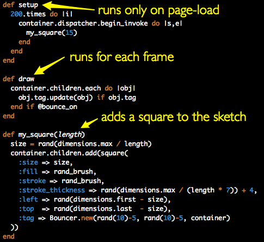The height and width of the screenshot is (242, 264).
Task: Click the ':size' symbol key
Action: tap(28, 162)
